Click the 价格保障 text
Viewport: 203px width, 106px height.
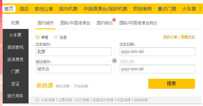pyautogui.click(x=48, y=100)
